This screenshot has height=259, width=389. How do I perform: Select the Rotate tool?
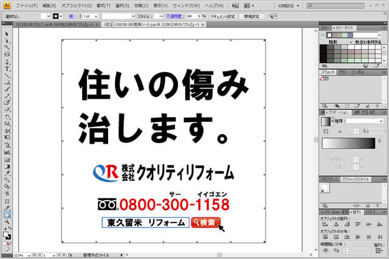[x=7, y=116]
